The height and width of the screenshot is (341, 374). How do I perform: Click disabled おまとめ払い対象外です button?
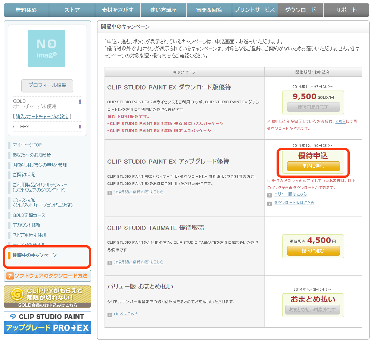(x=312, y=310)
